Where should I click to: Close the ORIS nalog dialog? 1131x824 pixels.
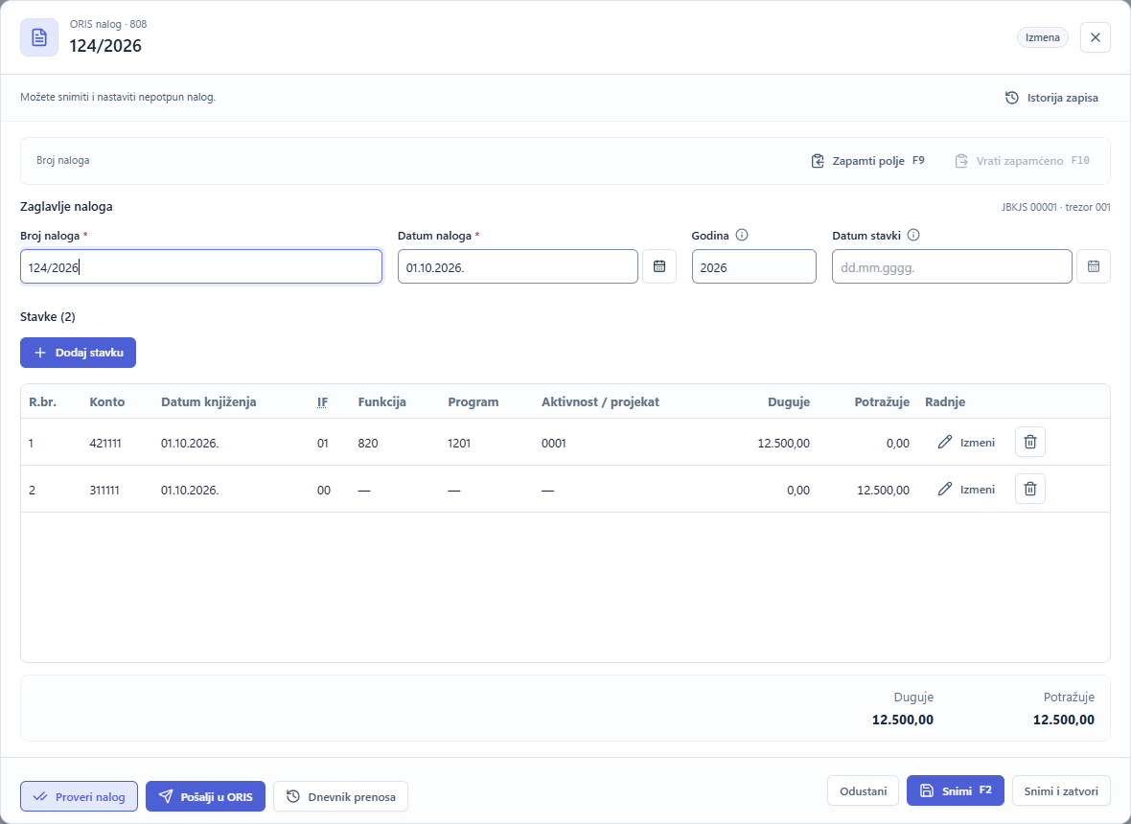point(1095,37)
